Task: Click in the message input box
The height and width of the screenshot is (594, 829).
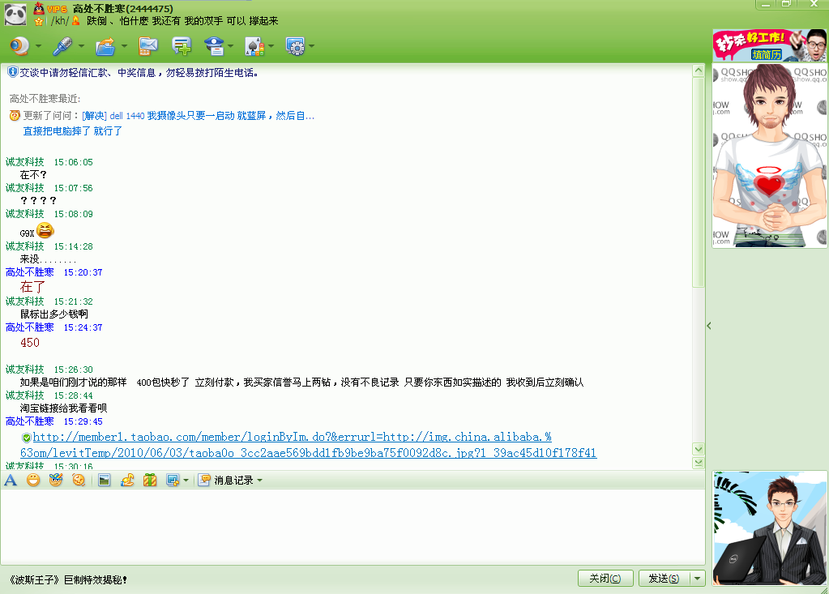Action: click(x=348, y=527)
